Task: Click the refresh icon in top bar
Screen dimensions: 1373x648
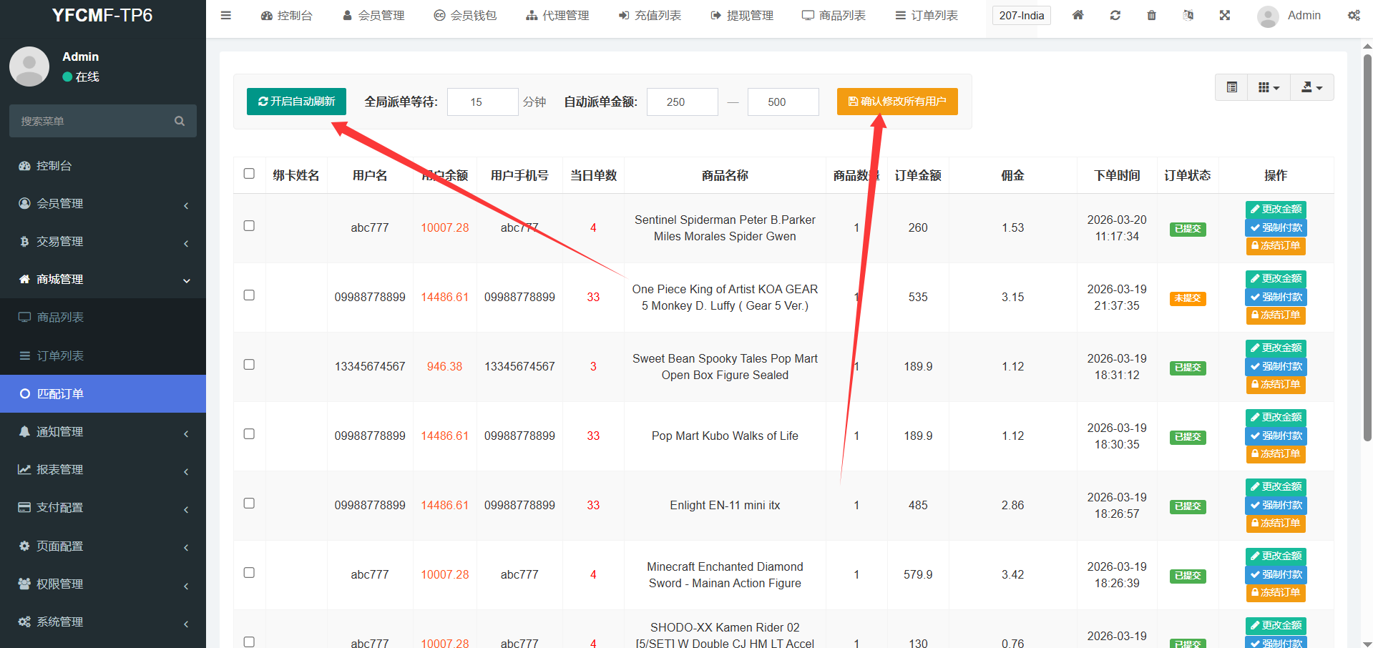Action: click(x=1115, y=15)
